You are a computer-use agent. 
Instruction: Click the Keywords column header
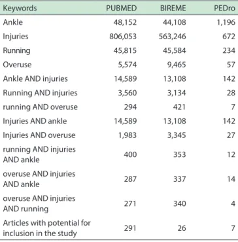[20, 9]
